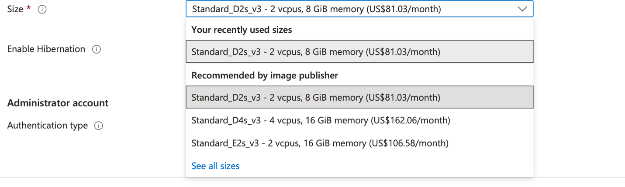The width and height of the screenshot is (625, 187).
Task: Click the Recommended by image publisher header
Action: pyautogui.click(x=265, y=75)
